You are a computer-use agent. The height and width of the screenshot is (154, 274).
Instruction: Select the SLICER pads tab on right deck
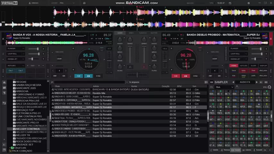pyautogui.click(x=253, y=65)
